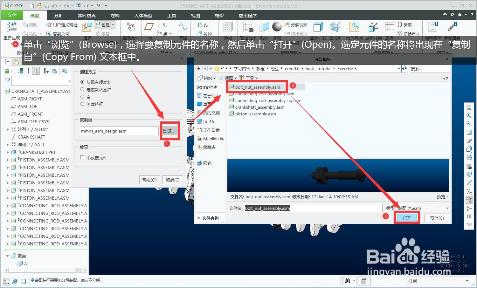477x288 pixels.
Task: Click the Publish Geometry (发布几何) icon
Action: pos(373,27)
